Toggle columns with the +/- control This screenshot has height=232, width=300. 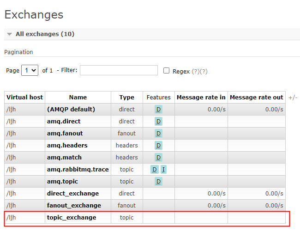coord(293,98)
